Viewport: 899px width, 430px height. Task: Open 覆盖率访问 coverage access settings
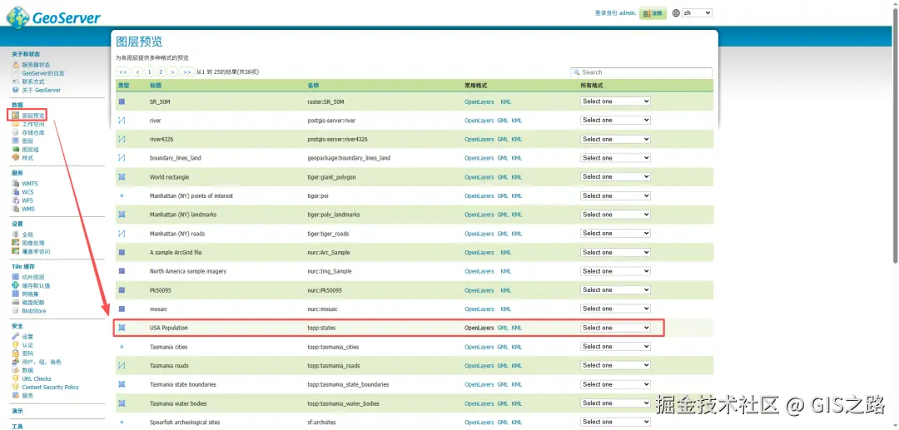point(36,251)
